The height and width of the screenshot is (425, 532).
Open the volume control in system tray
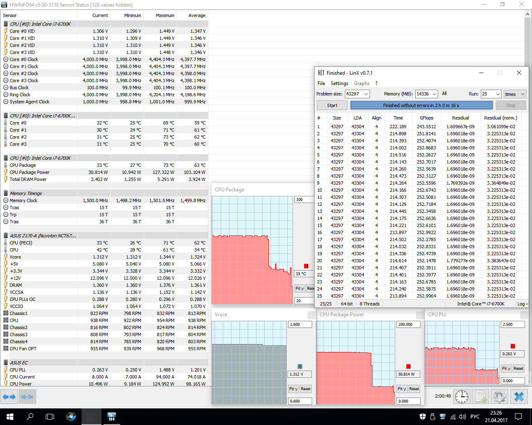click(463, 417)
